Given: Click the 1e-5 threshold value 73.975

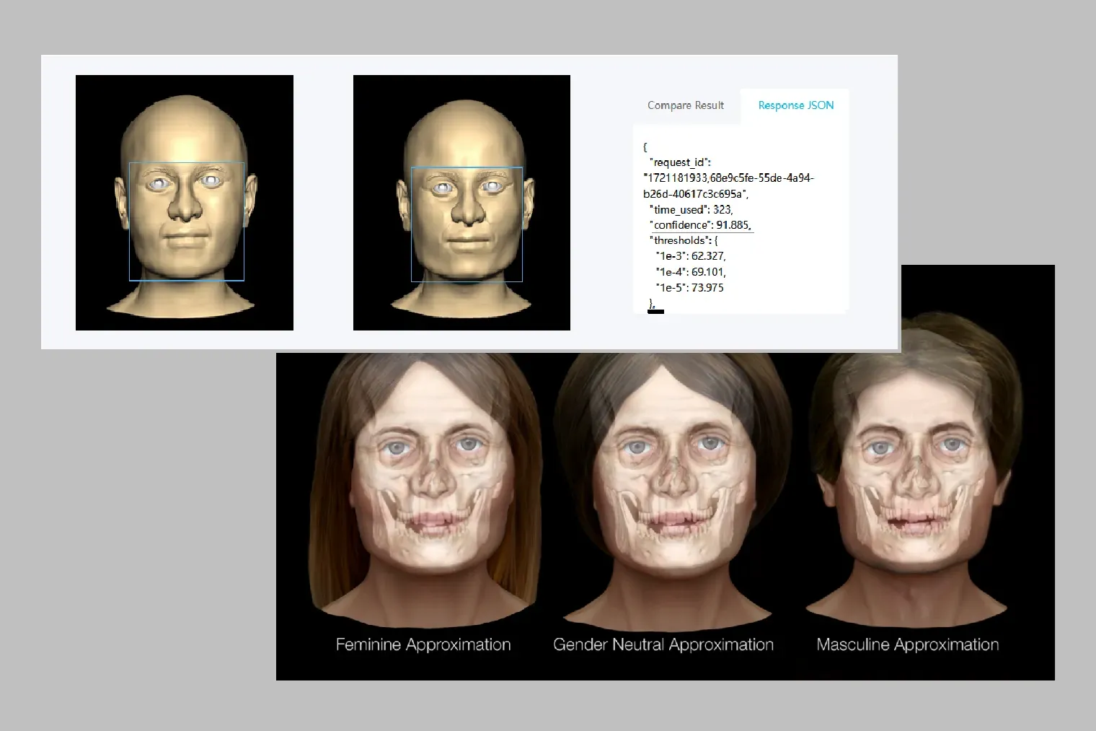Looking at the screenshot, I should (707, 288).
